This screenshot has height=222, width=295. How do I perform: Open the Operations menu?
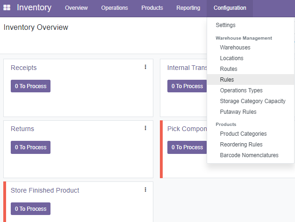coord(115,8)
